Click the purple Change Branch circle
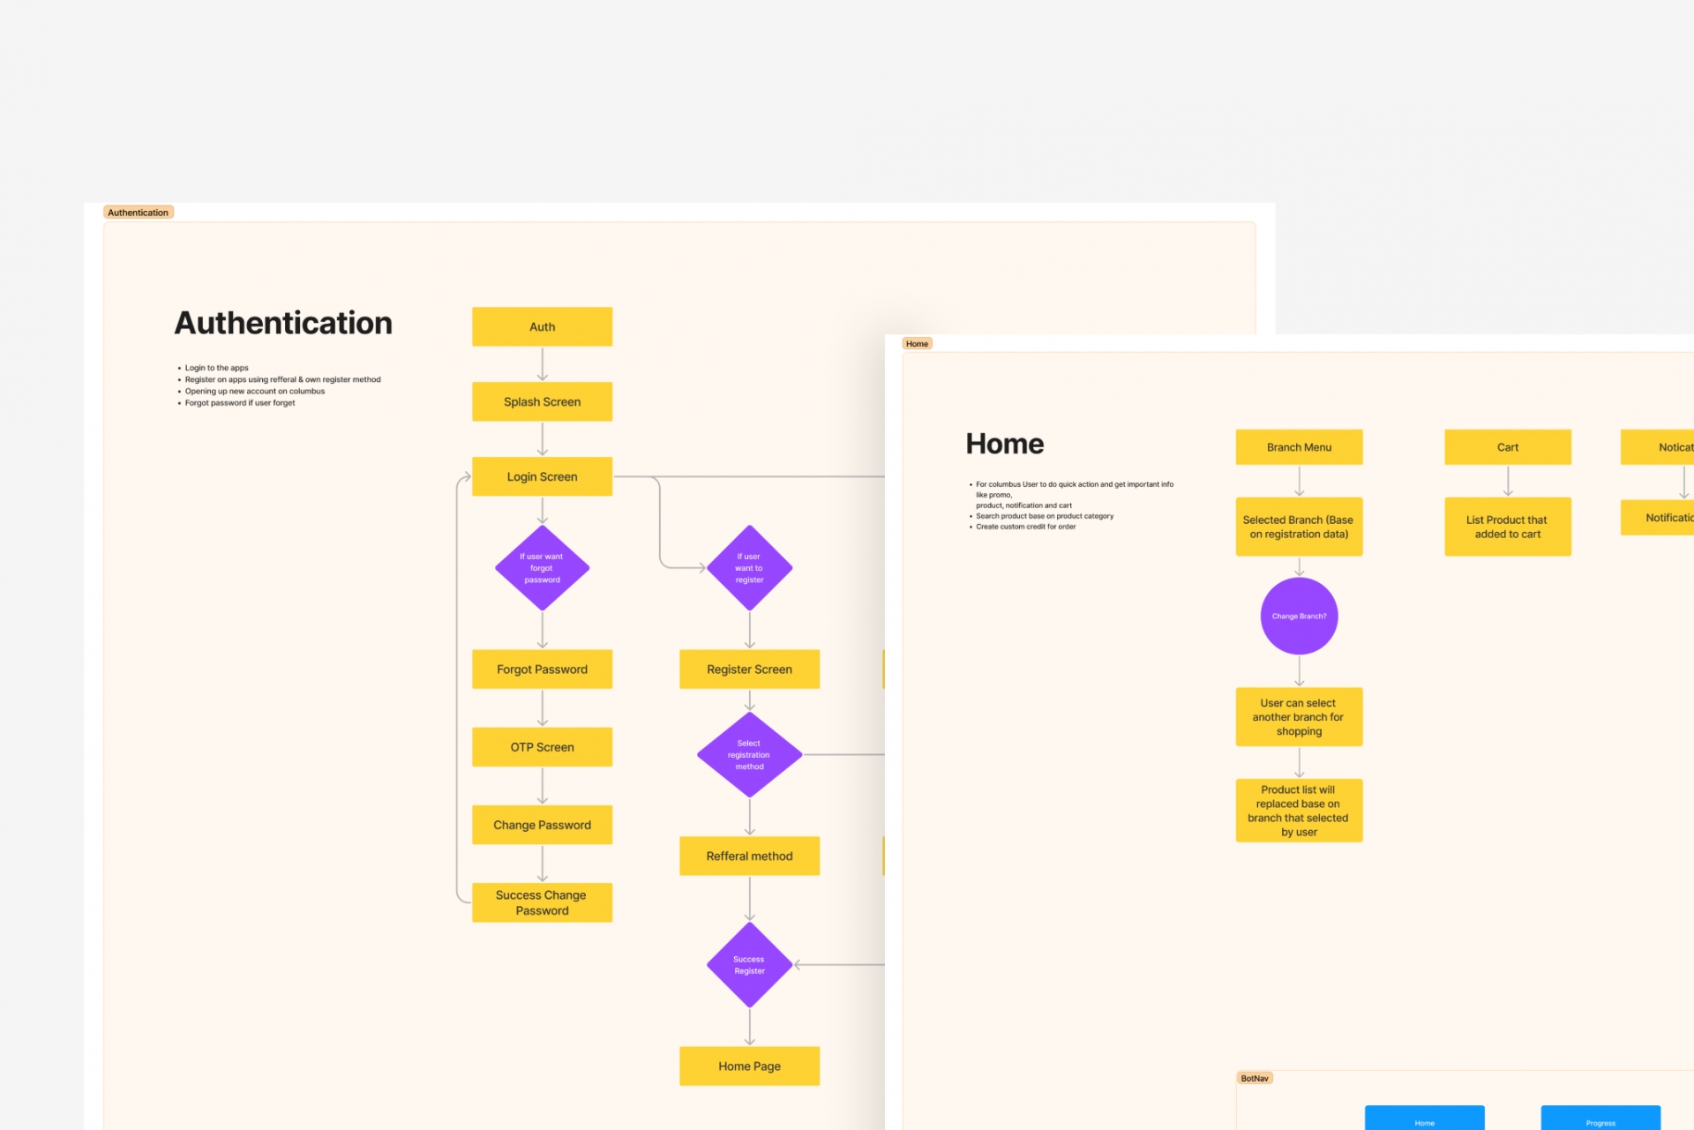This screenshot has width=1694, height=1130. (x=1299, y=616)
